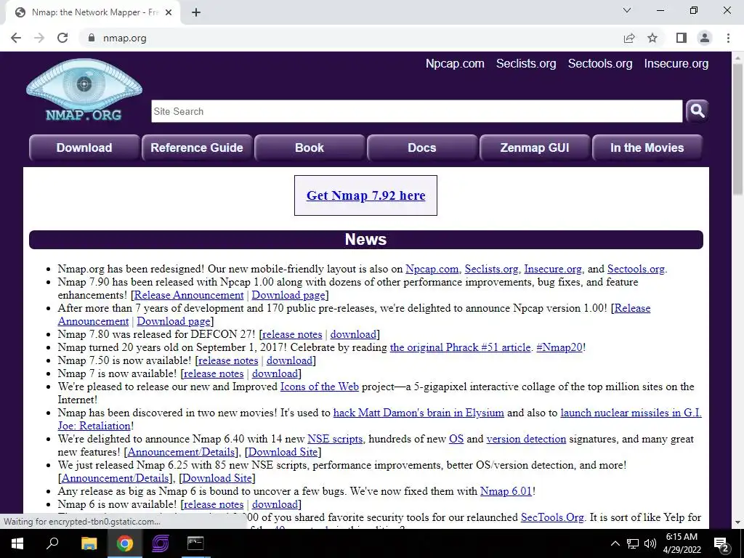Click the #Nmap20 link
The height and width of the screenshot is (558, 744).
coord(559,347)
